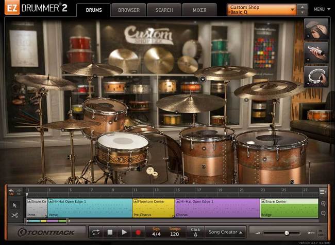Stop playback with the stop button
Image resolution: width=335 pixels, height=245 pixels.
click(110, 232)
